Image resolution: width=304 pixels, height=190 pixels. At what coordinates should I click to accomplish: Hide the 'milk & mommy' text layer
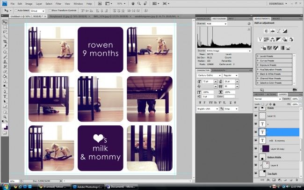pyautogui.click(x=256, y=140)
